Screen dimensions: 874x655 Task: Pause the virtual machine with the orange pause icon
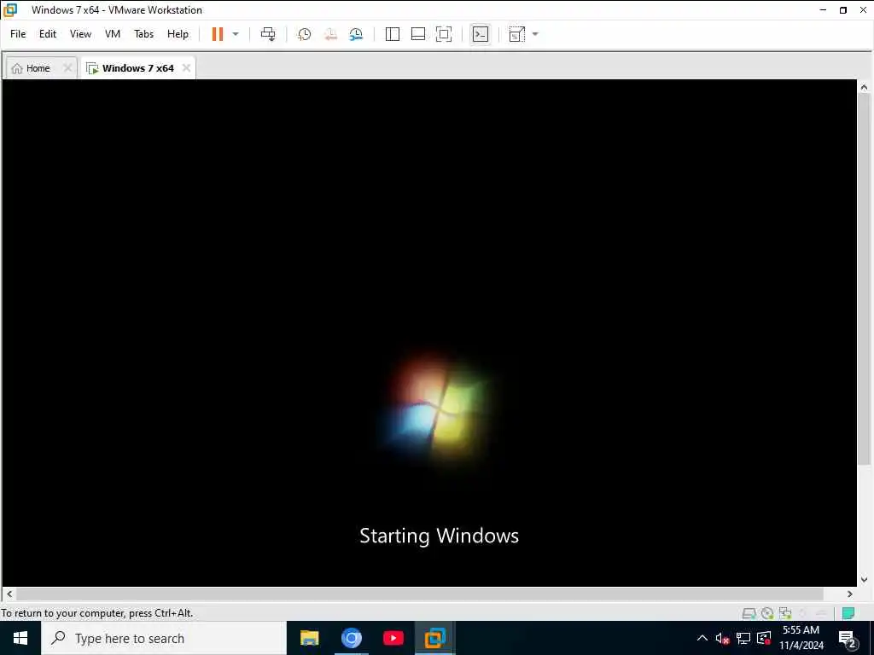tap(218, 34)
